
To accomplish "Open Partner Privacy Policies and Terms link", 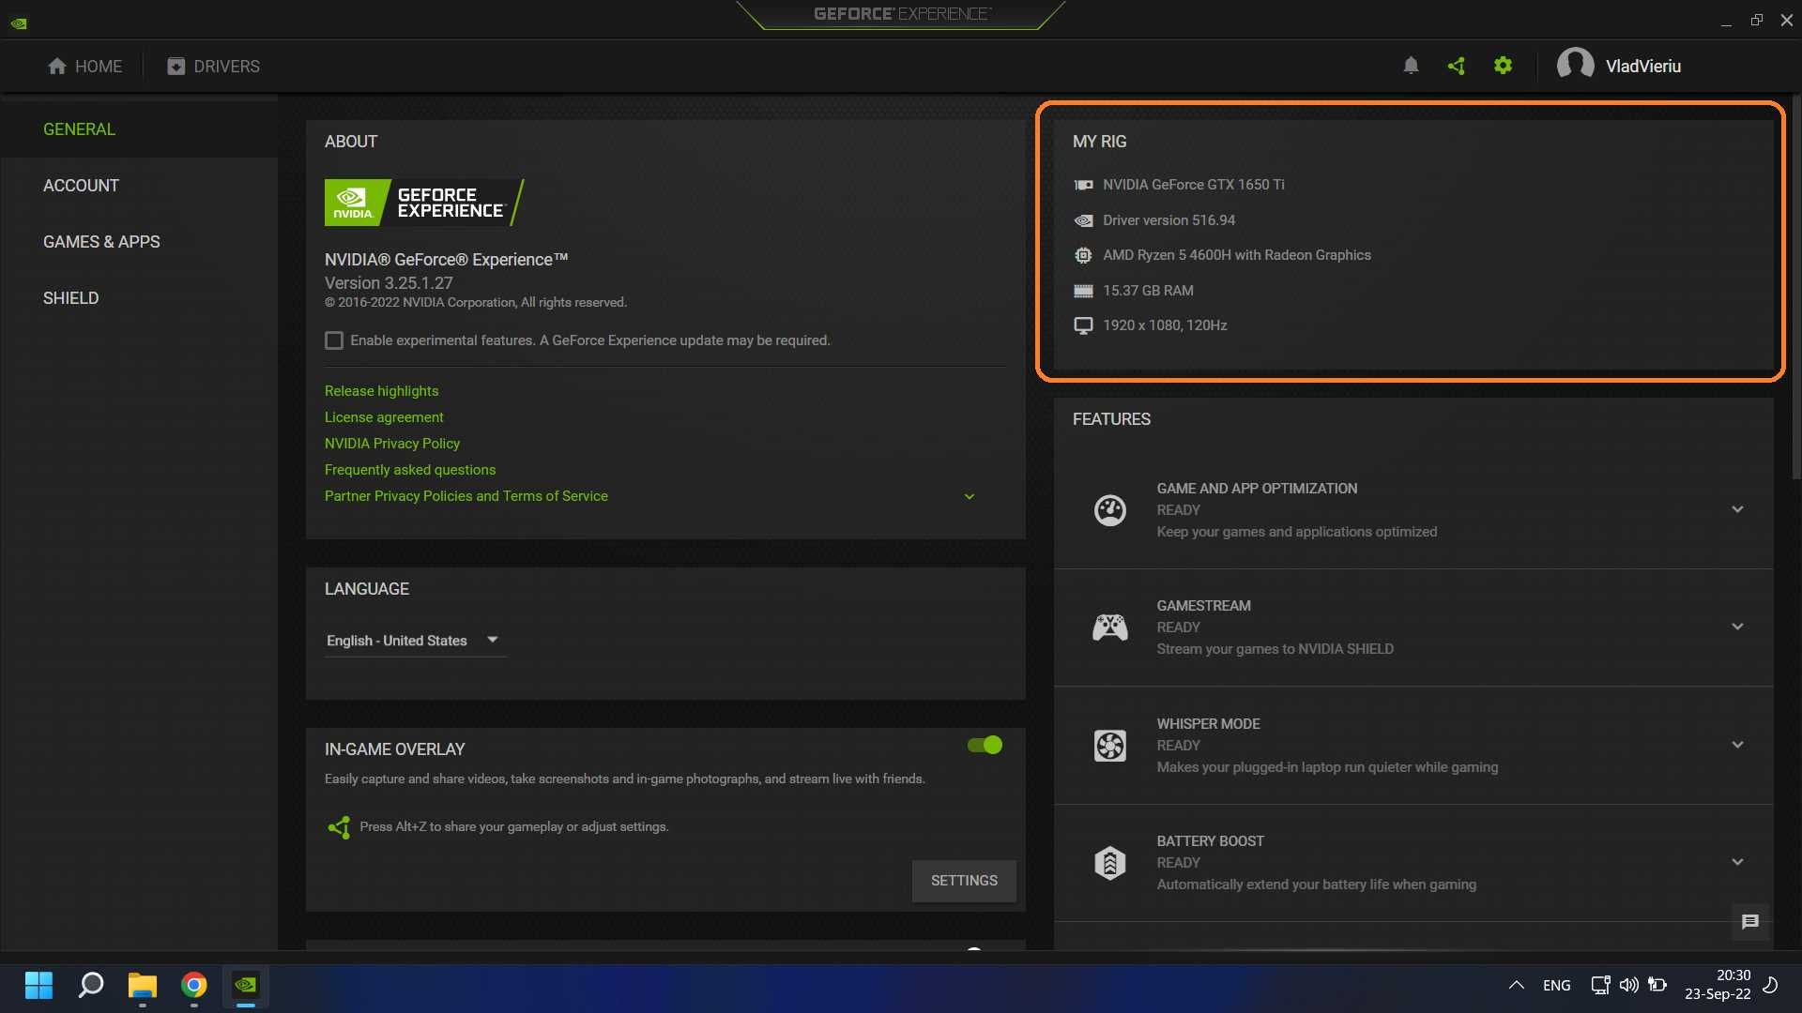I will coord(466,496).
